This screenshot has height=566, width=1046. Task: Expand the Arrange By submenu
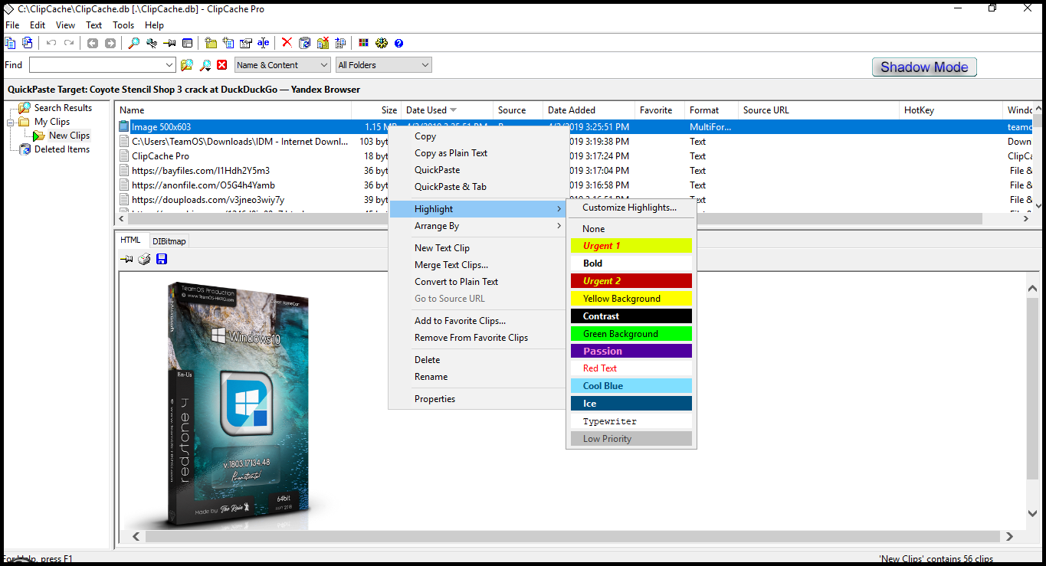(x=477, y=226)
